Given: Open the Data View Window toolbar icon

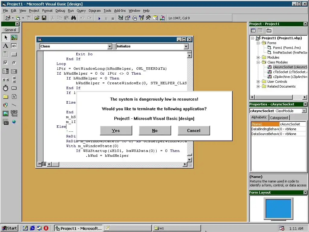Looking at the screenshot, I should (155, 18).
